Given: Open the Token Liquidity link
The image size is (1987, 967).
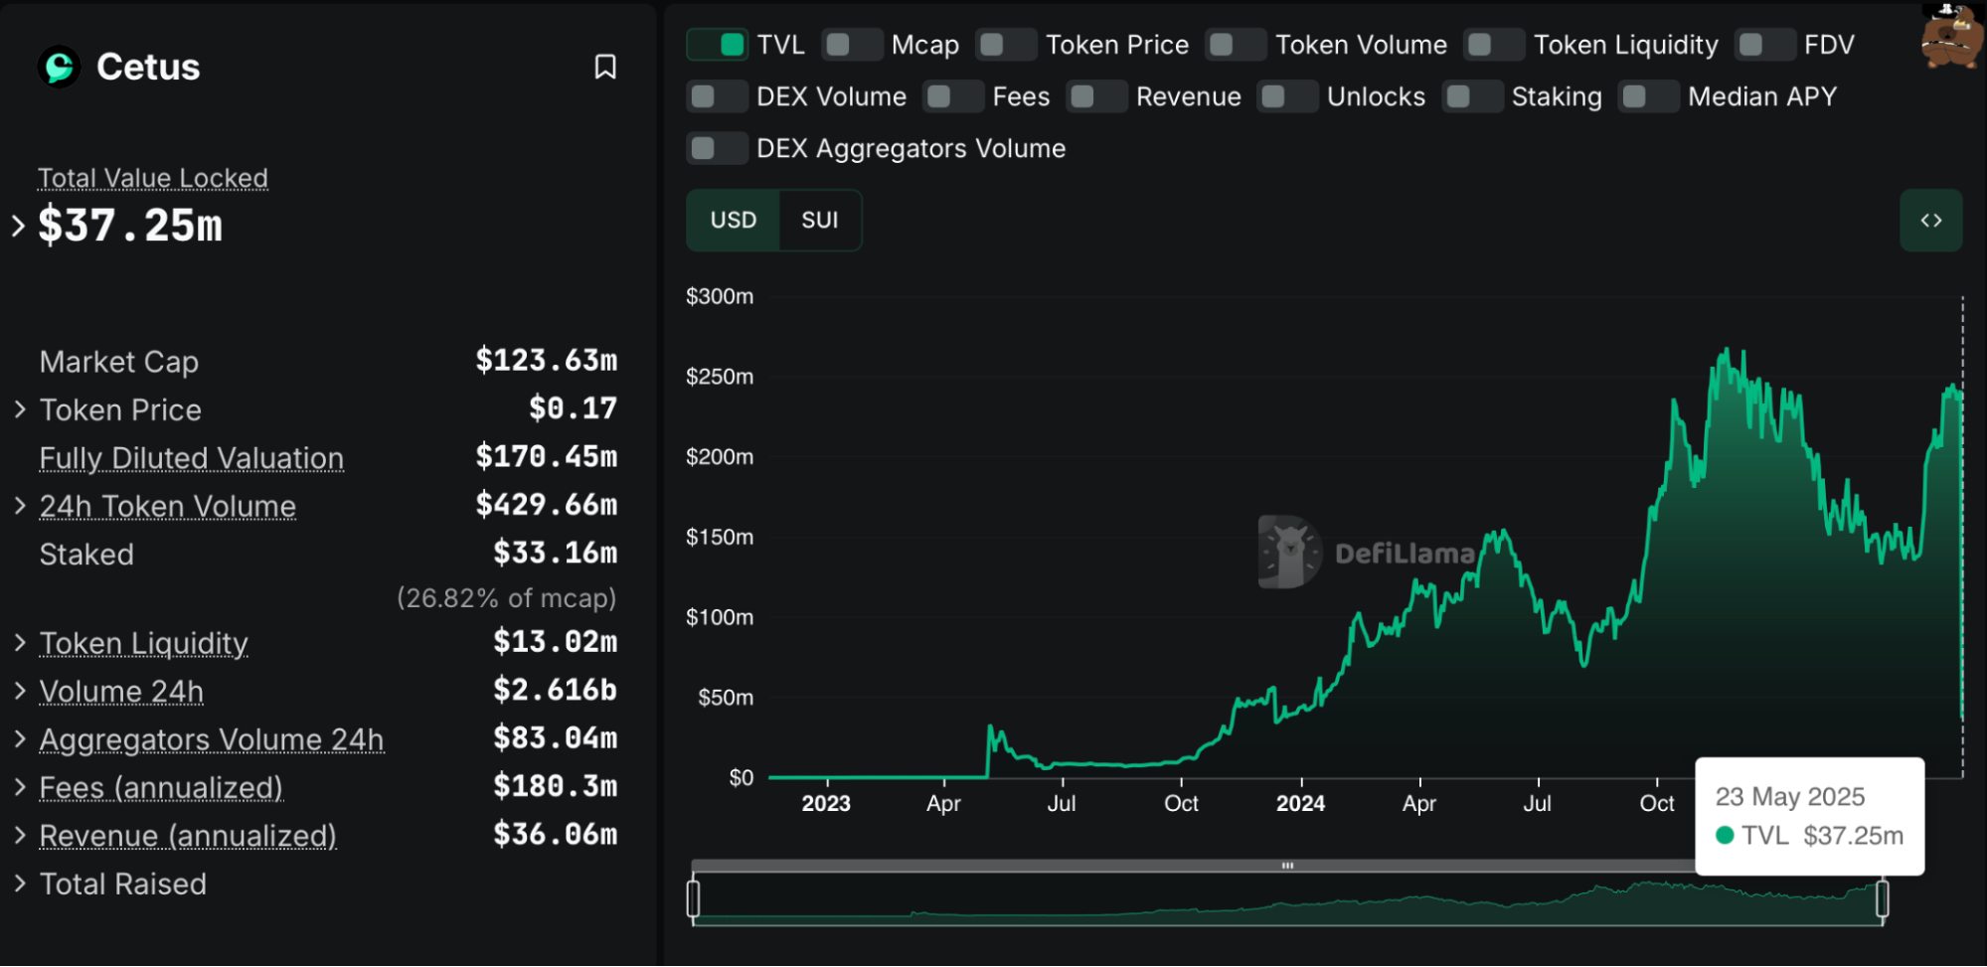Looking at the screenshot, I should coord(143,643).
